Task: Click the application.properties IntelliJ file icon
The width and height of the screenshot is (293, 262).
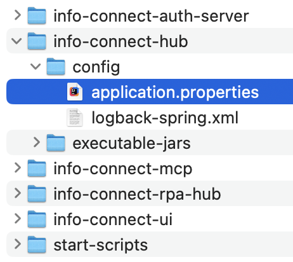Action: (x=75, y=92)
